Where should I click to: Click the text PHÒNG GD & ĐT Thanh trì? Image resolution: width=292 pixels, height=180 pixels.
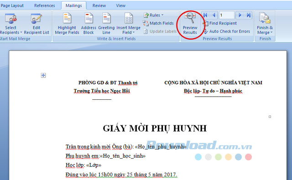click(108, 83)
